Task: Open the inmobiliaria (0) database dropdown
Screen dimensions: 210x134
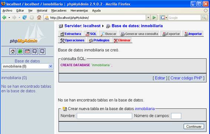Action: point(27,66)
